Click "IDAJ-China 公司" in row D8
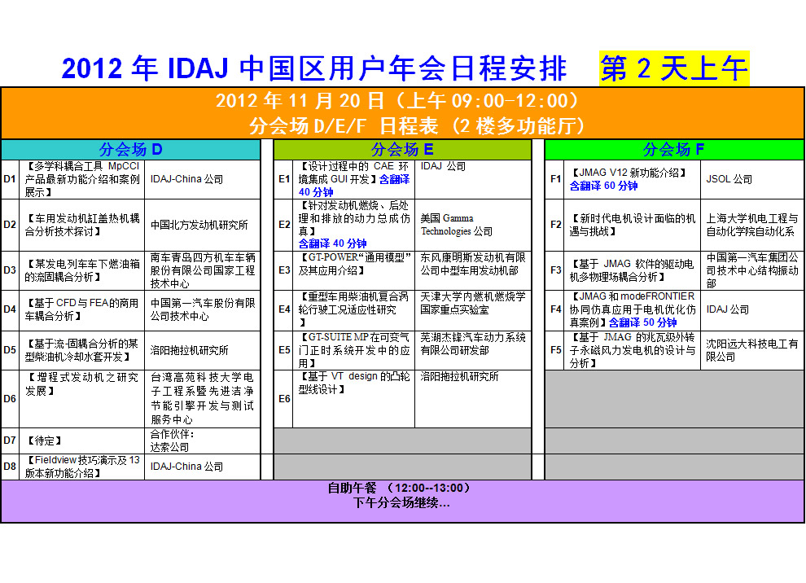The height and width of the screenshot is (583, 806). pos(186,467)
